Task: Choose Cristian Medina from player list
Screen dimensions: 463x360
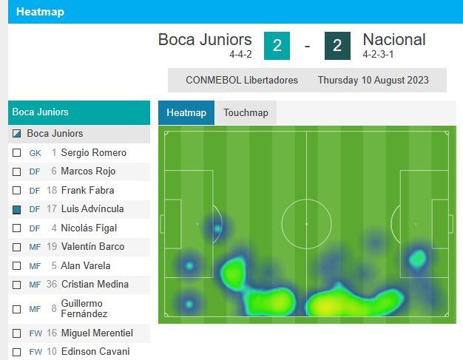Action: coord(95,285)
